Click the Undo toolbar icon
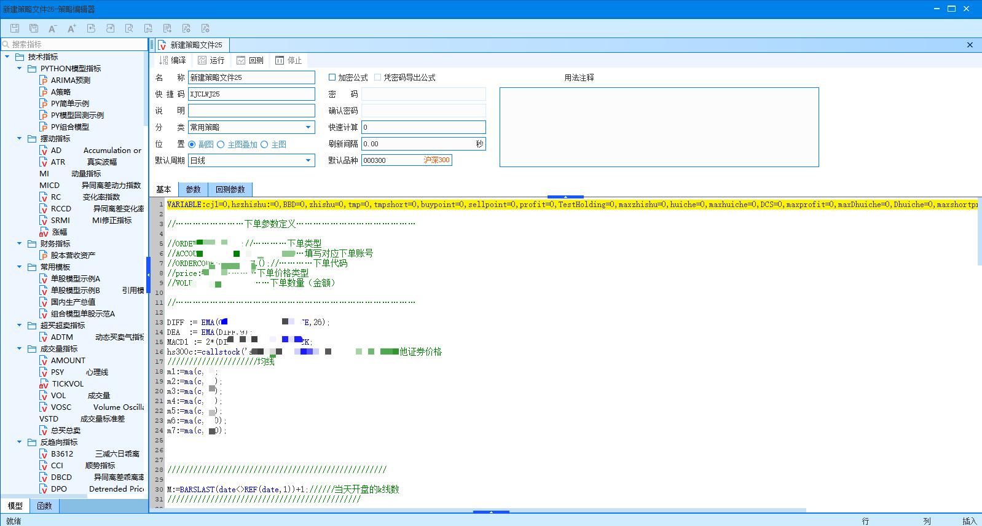 [x=91, y=28]
